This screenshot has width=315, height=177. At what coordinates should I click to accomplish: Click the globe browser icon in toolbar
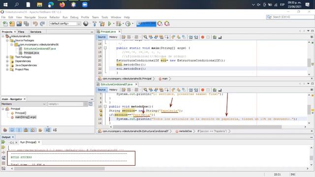[86, 24]
